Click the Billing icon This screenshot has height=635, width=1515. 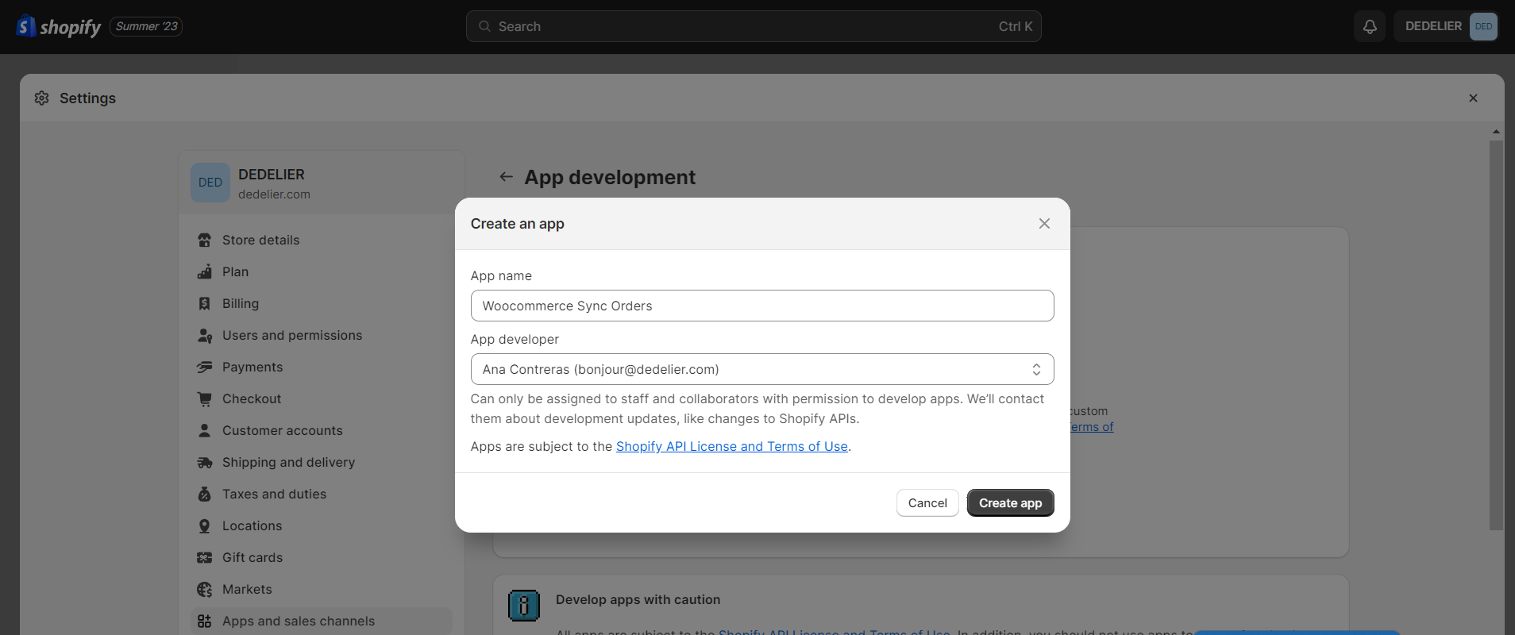pyautogui.click(x=204, y=303)
